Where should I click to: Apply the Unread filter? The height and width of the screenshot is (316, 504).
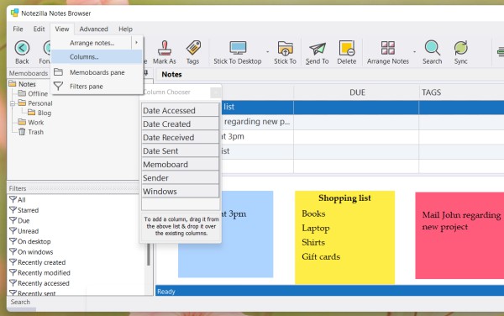tap(24, 231)
